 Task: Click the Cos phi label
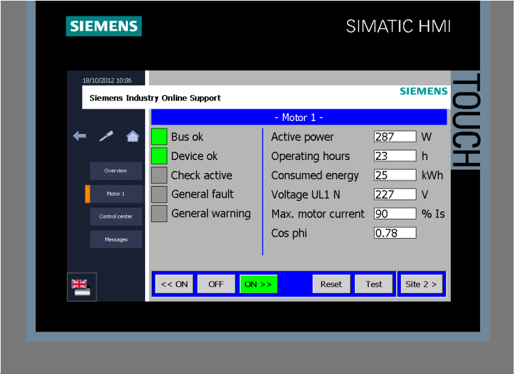(289, 233)
